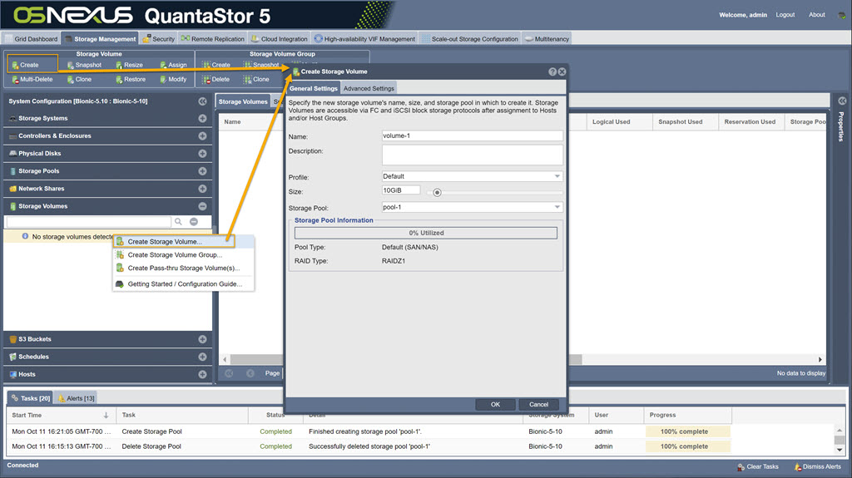The width and height of the screenshot is (852, 478).
Task: Expand the Storage Pools section
Action: point(202,171)
